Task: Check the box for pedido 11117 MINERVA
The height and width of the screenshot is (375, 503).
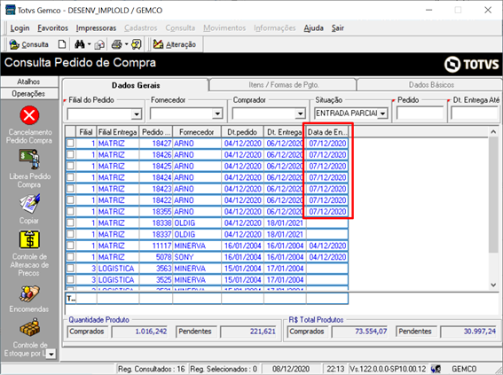Action: 70,246
